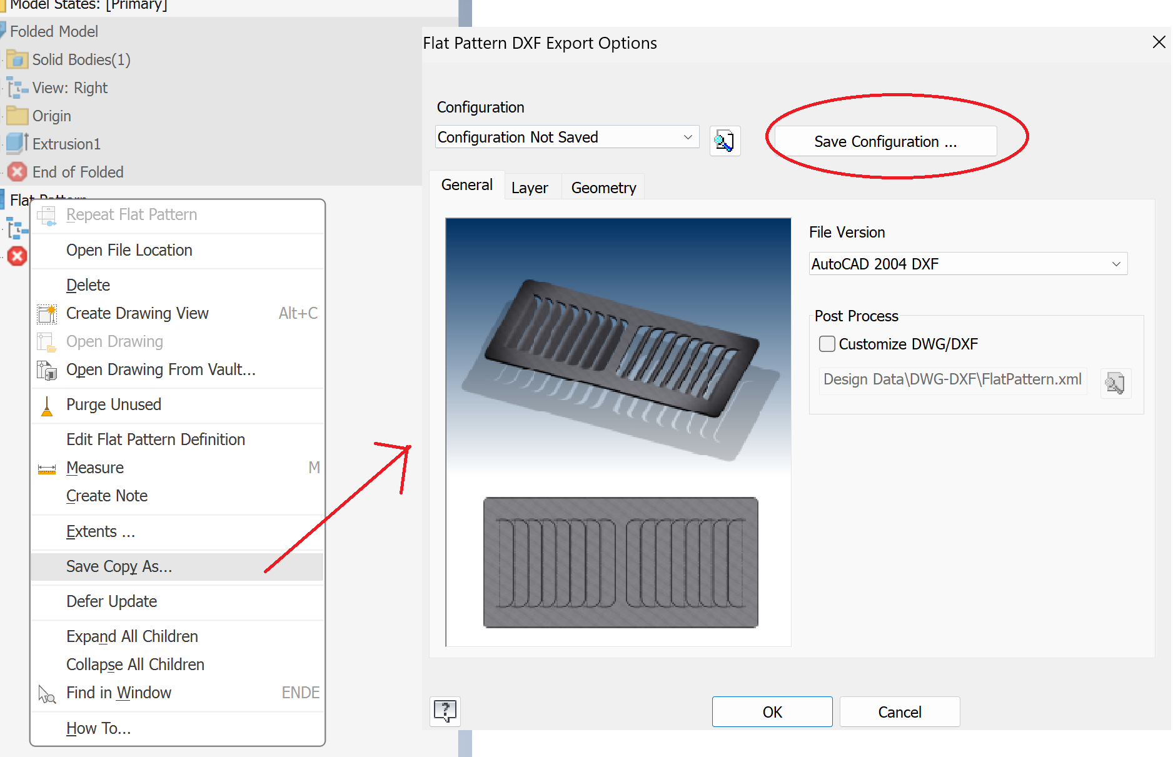Viewport: 1173px width, 757px height.
Task: Click the Repeat Flat Pattern icon
Action: tap(47, 214)
